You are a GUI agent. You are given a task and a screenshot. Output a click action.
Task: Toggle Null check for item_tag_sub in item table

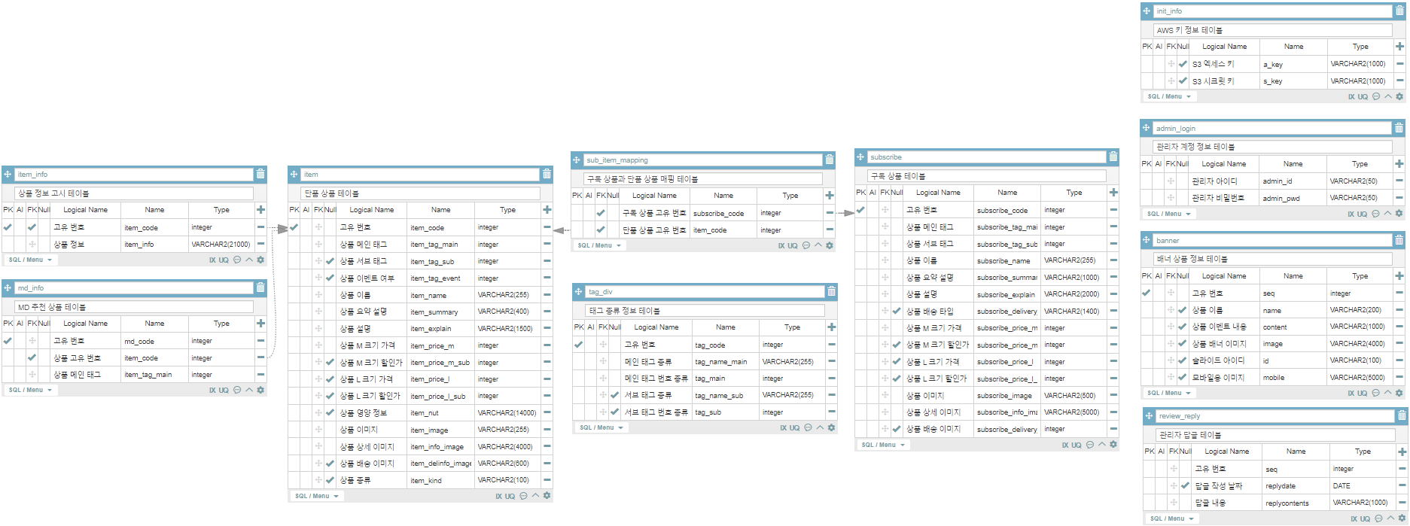pos(330,261)
